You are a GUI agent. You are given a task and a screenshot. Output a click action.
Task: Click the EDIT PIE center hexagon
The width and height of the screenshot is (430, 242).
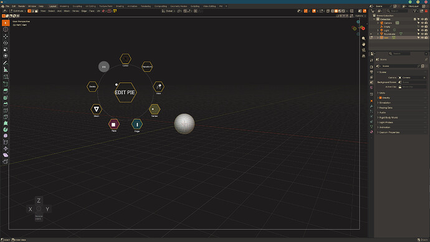tap(125, 92)
